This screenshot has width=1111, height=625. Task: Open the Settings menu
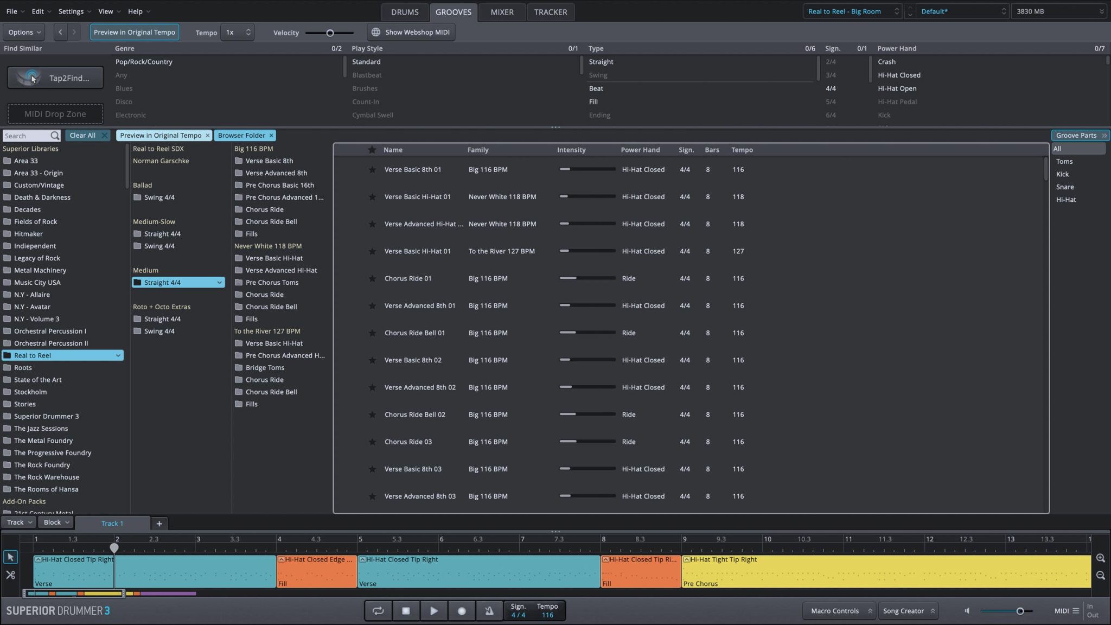pos(75,11)
